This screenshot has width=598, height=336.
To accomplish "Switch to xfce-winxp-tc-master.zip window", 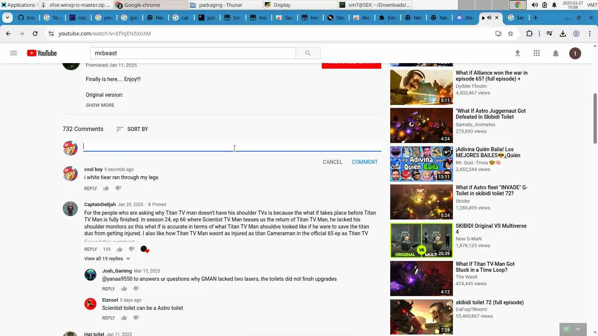I will coord(76,5).
